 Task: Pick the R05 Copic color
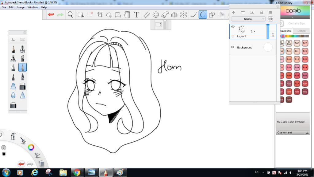click(289, 76)
